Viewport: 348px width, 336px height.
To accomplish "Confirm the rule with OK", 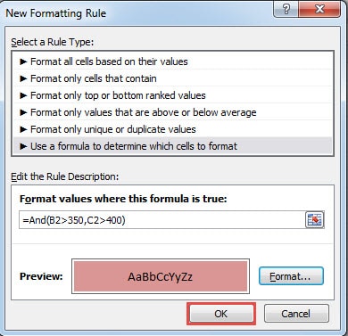I will 221,314.
